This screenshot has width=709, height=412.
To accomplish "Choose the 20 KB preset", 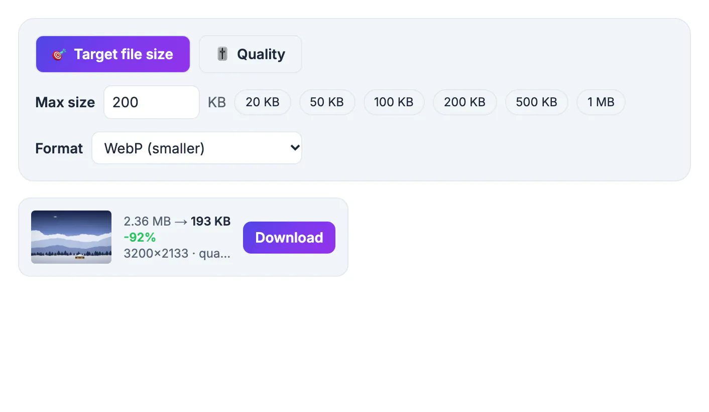I will point(263,102).
